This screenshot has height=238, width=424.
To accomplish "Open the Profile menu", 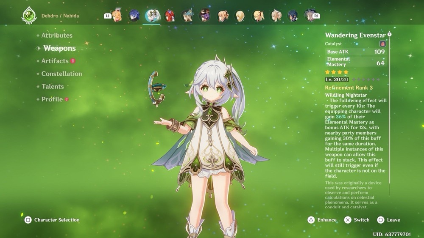I will click(52, 99).
